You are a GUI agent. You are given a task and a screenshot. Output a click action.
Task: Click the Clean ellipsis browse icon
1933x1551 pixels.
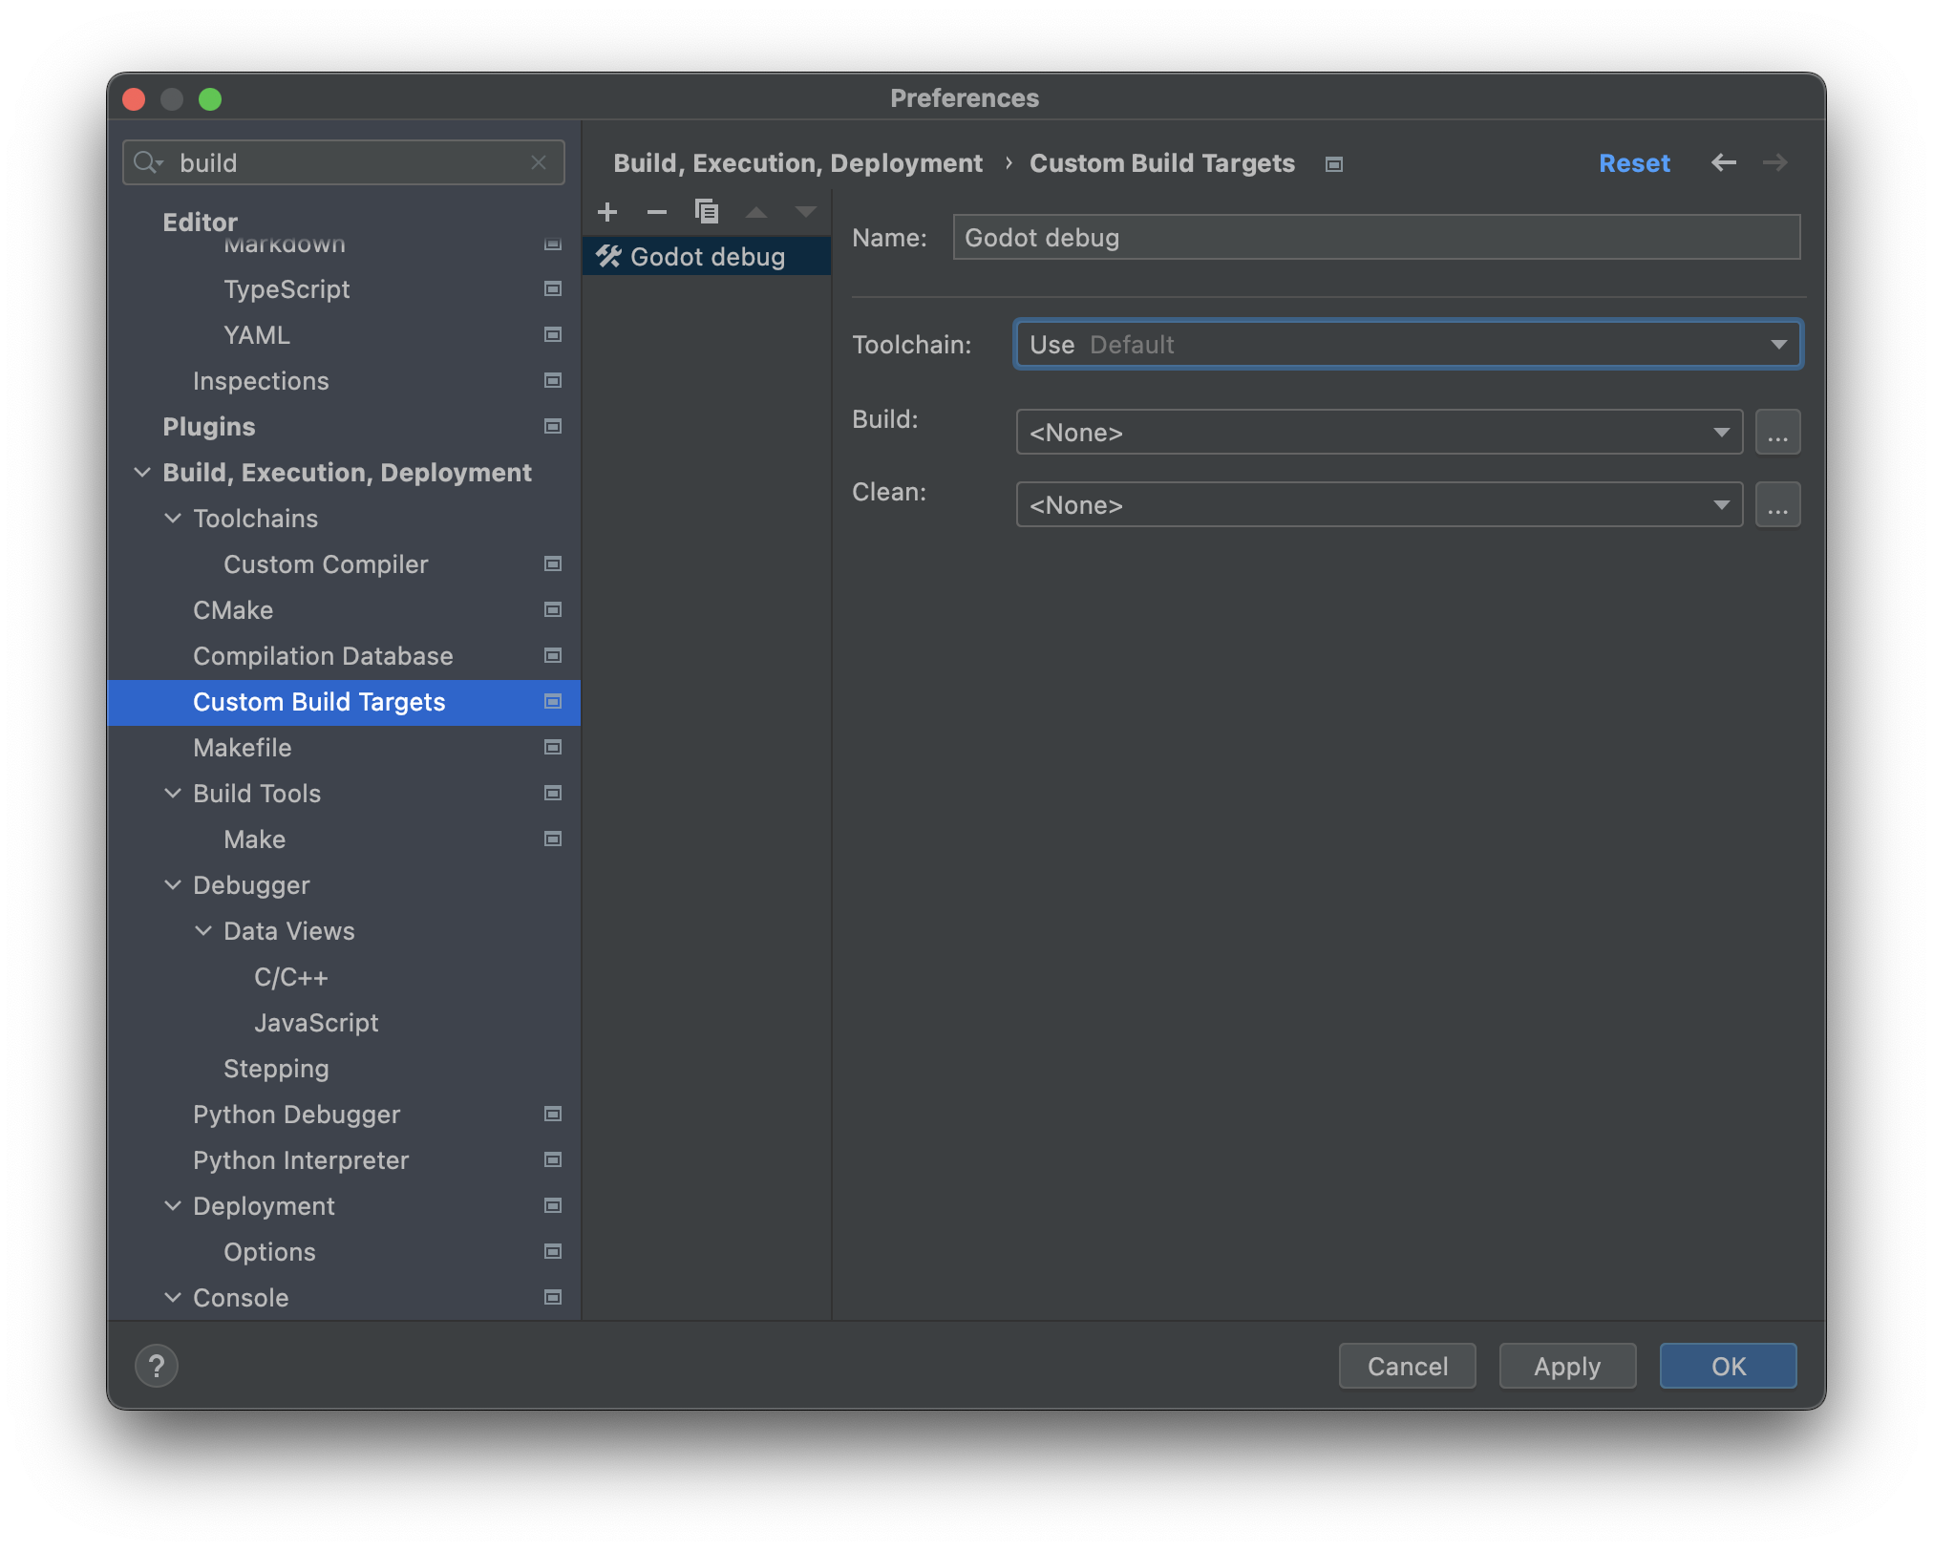(1778, 505)
